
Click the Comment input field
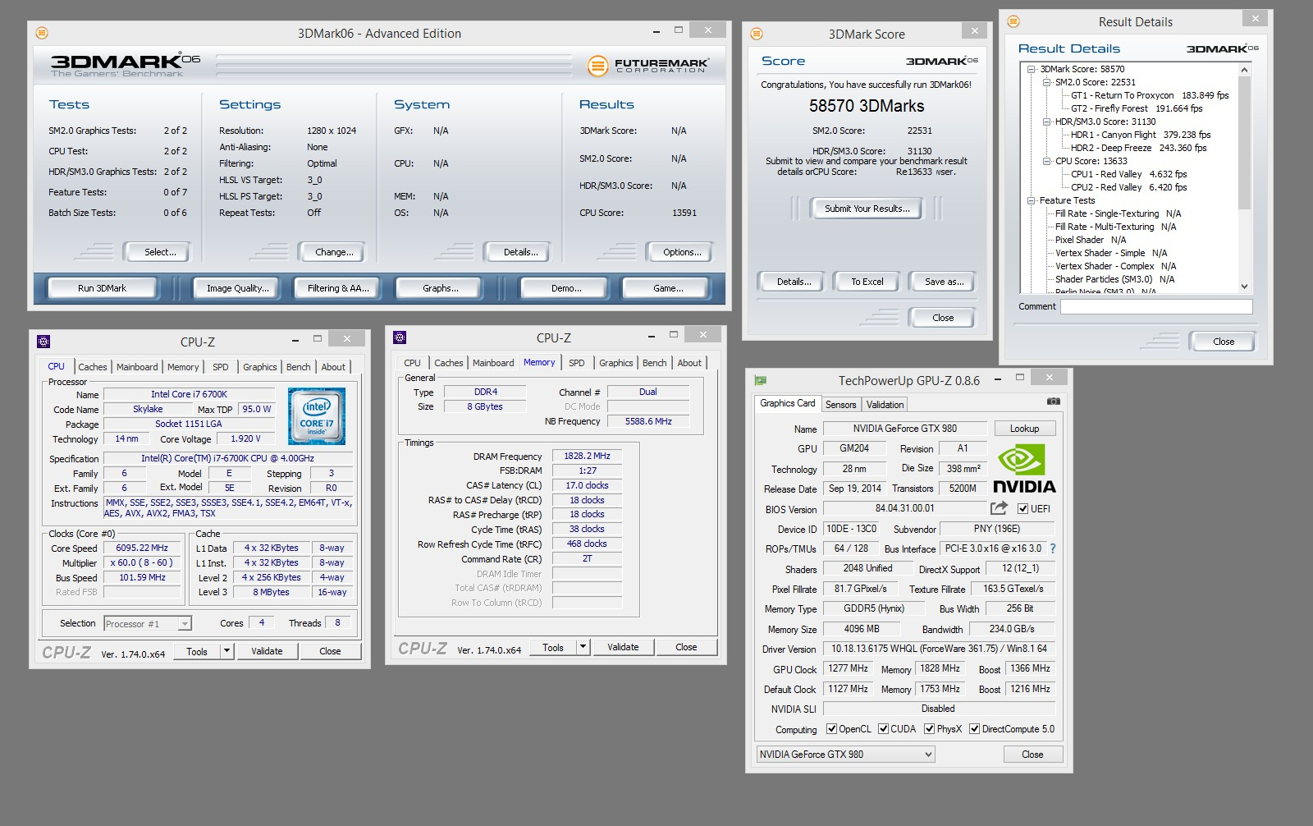1156,306
